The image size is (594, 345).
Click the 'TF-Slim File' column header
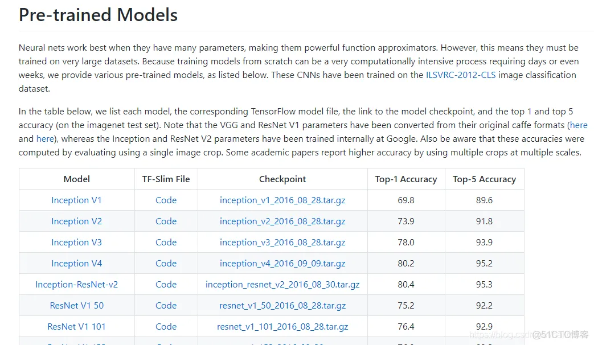coord(166,179)
